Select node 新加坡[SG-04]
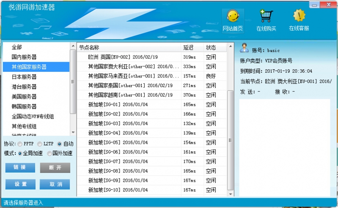338x208 pixels. point(152,133)
